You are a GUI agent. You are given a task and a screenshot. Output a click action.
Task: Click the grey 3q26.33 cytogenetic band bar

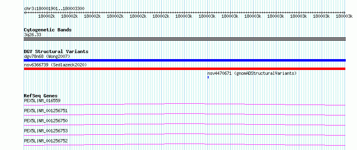185,39
